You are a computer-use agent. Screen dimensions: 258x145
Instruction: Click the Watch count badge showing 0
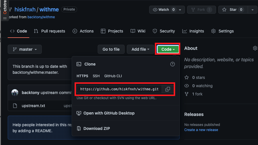(x=173, y=10)
